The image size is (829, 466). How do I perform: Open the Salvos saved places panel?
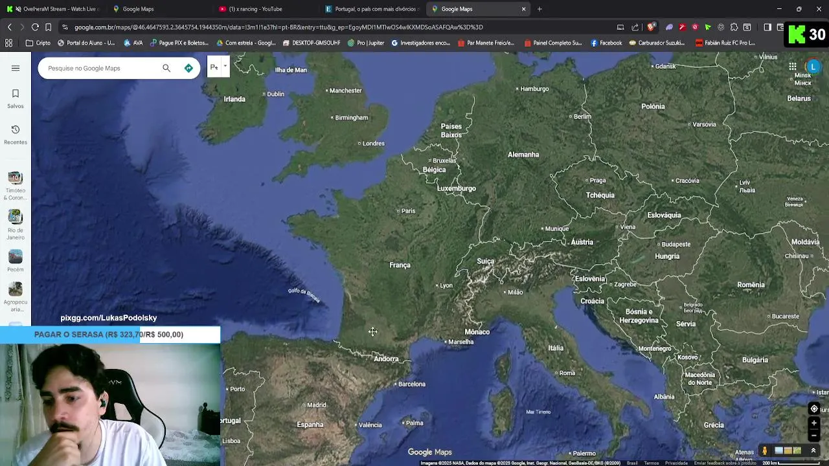[16, 98]
